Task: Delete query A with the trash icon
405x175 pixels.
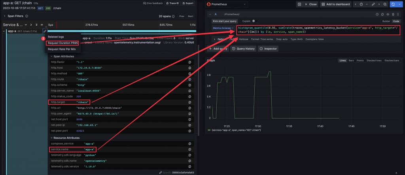Action: [393, 15]
